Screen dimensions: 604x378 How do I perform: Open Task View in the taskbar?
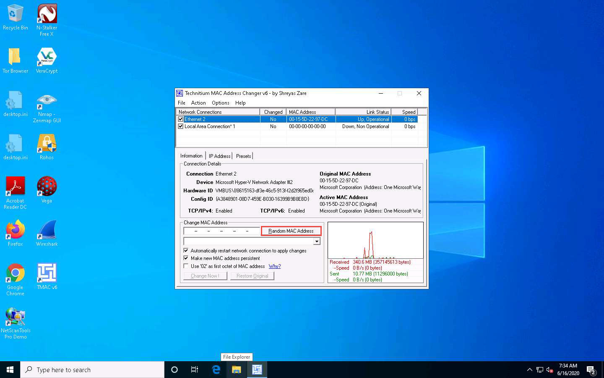[195, 370]
